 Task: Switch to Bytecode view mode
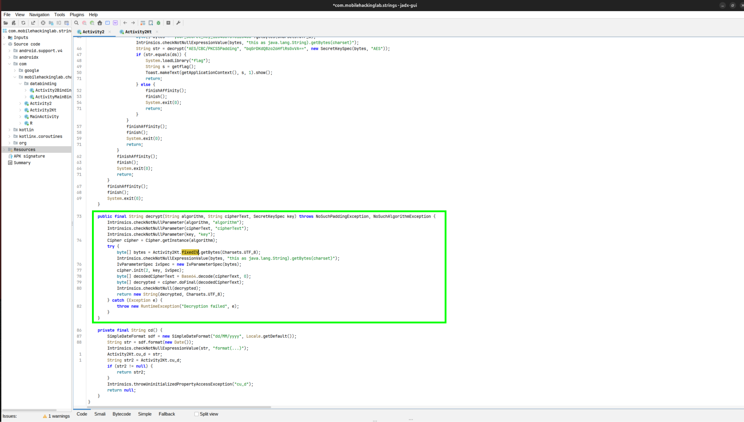(x=122, y=414)
